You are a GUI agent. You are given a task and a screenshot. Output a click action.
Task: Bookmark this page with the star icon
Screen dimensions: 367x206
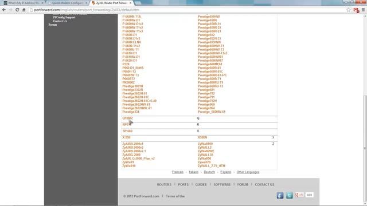pos(349,10)
